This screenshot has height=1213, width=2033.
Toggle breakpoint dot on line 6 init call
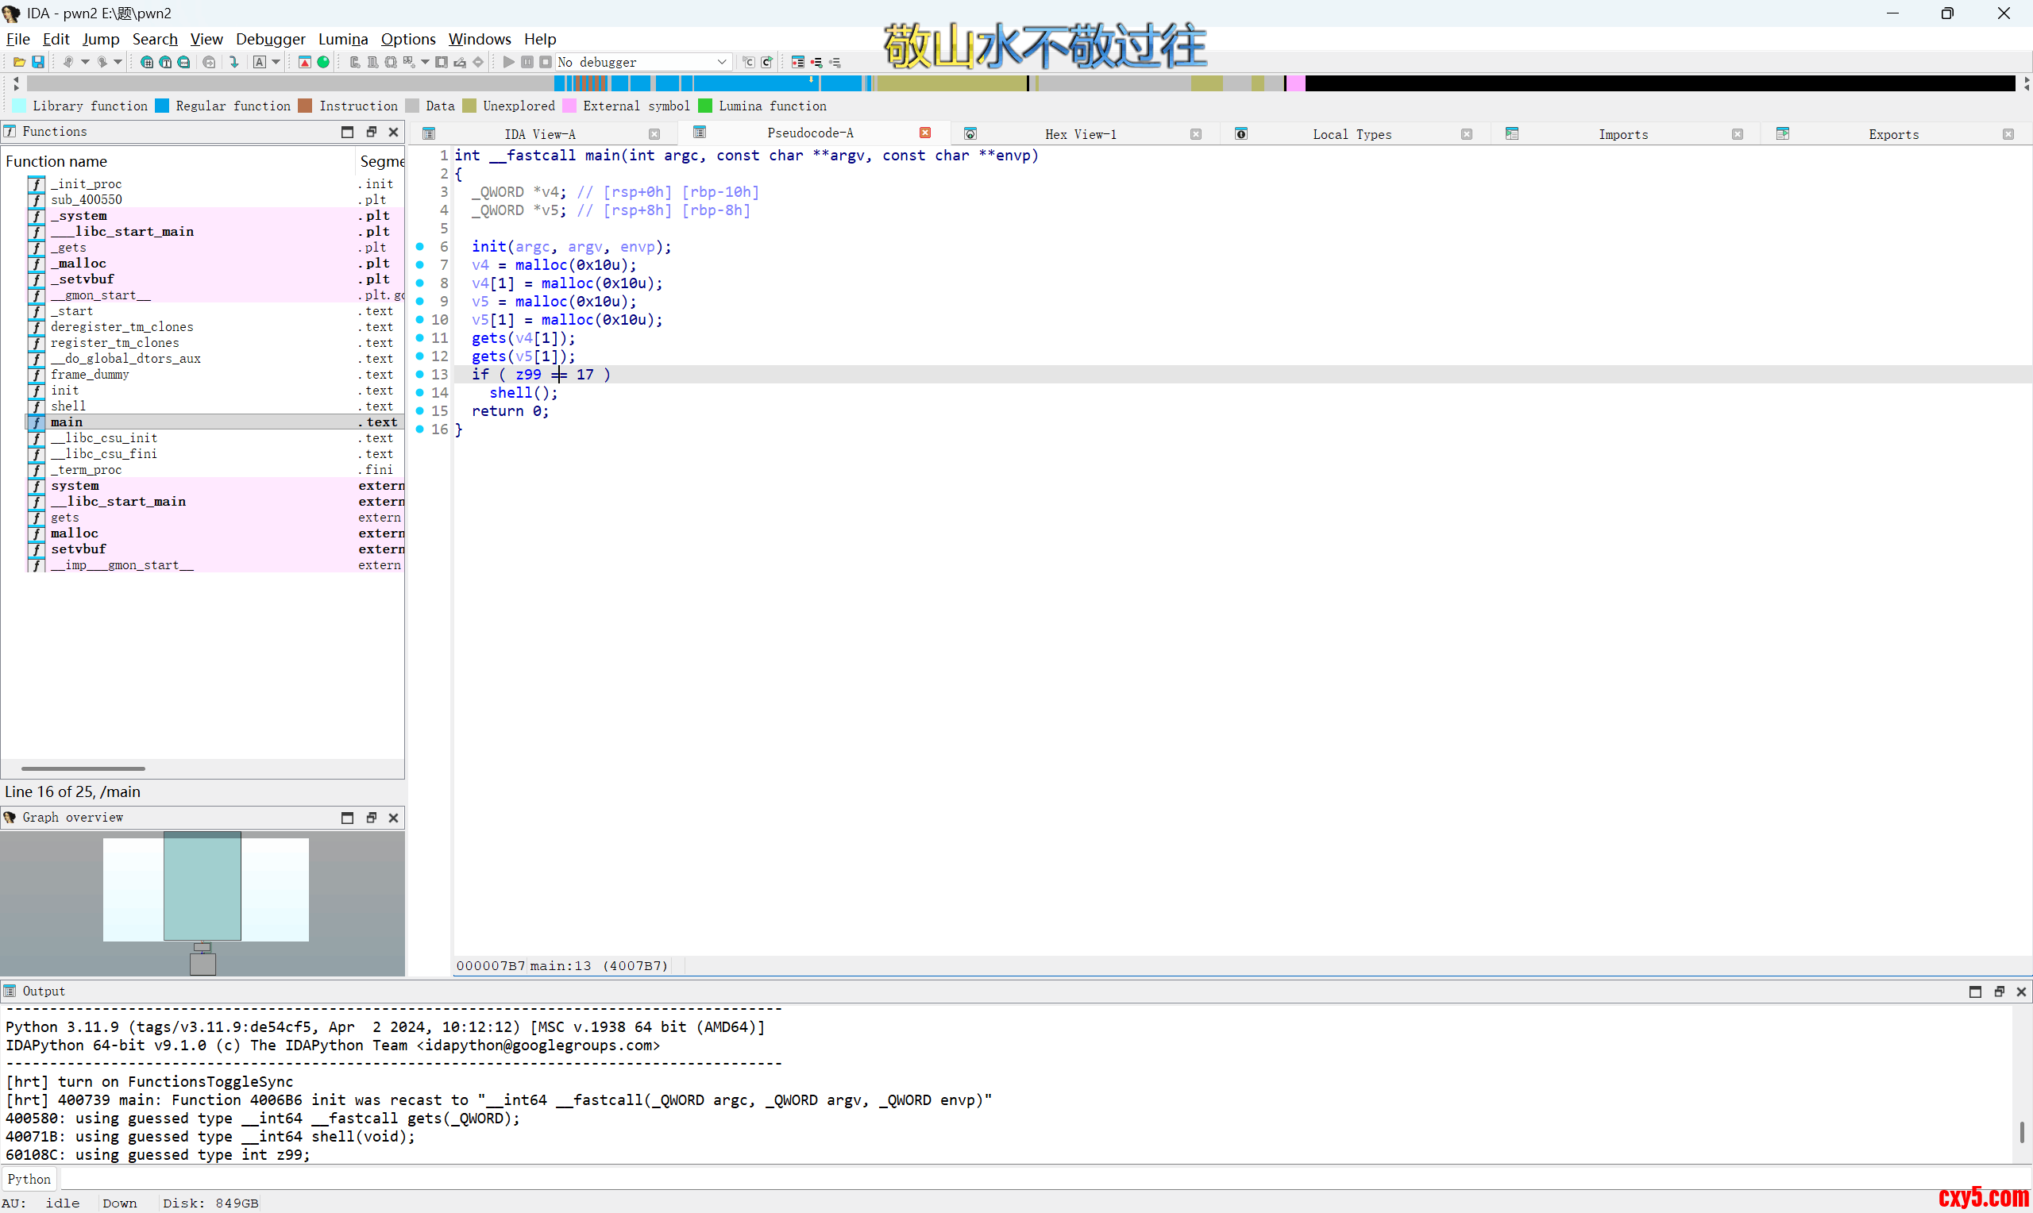(419, 247)
